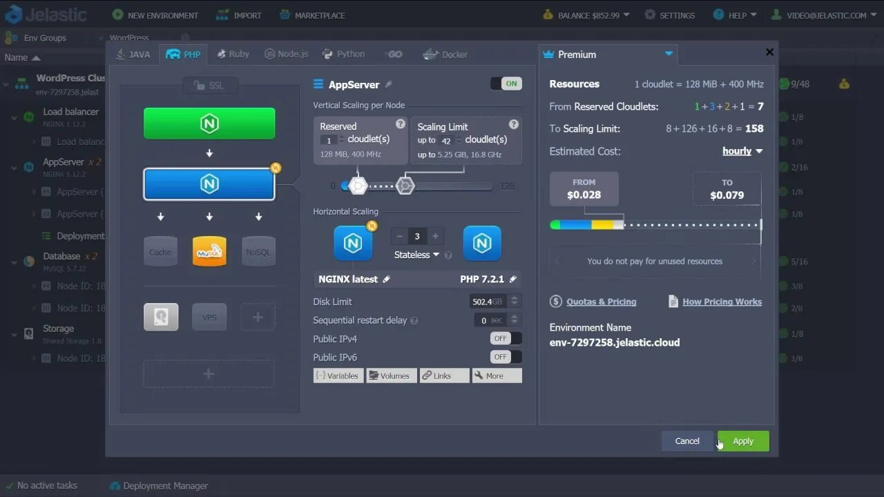Collapse the AppServer tree group
This screenshot has width=884, height=497.
pos(14,168)
